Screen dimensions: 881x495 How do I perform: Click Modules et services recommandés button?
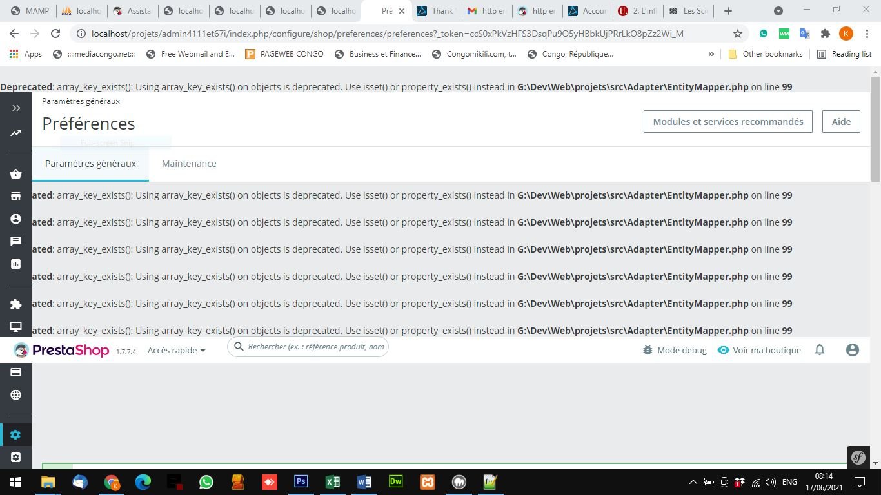(728, 121)
